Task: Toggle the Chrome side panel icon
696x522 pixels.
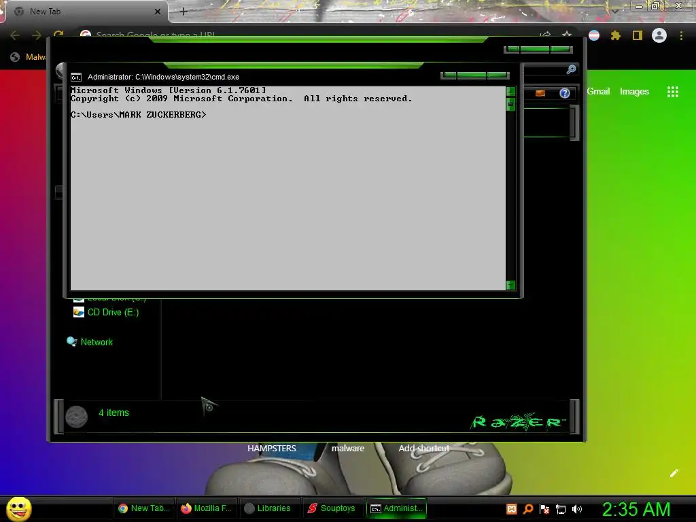Action: click(x=638, y=35)
